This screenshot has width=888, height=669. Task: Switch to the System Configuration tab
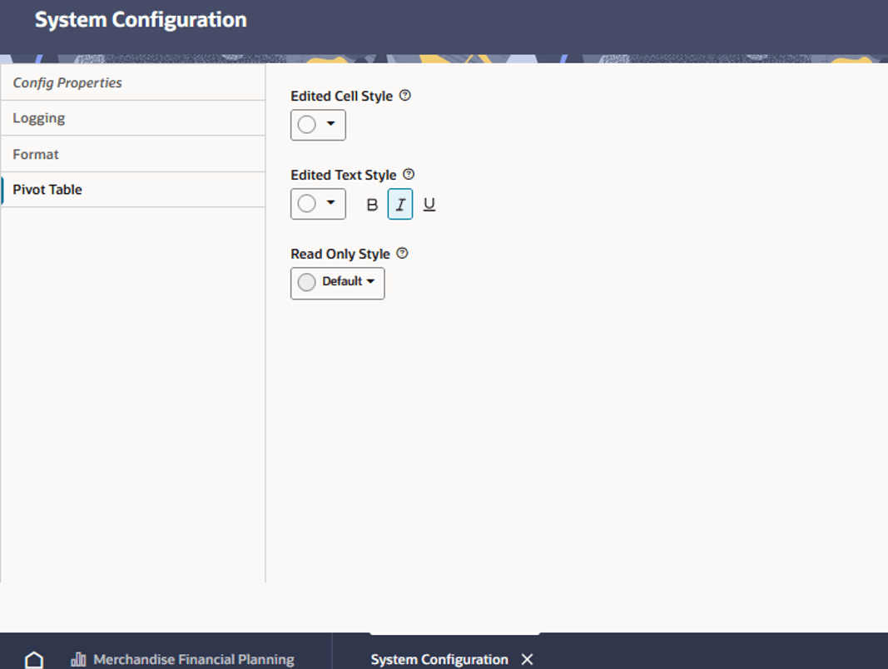439,659
